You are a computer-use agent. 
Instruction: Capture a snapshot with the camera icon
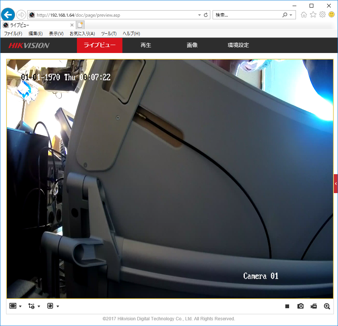[300, 306]
